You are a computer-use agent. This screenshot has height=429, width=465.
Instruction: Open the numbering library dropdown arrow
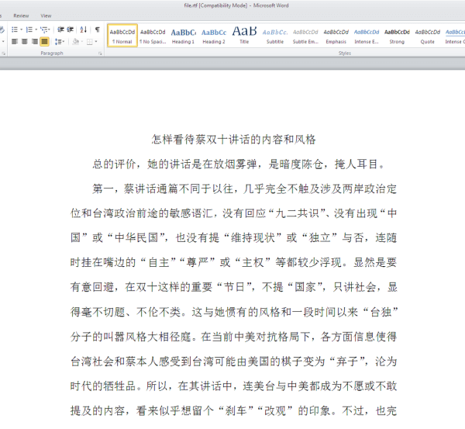point(36,29)
